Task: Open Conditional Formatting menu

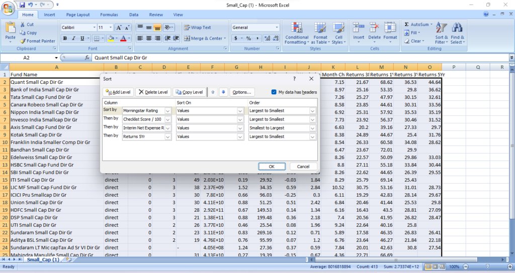Action: [297, 33]
